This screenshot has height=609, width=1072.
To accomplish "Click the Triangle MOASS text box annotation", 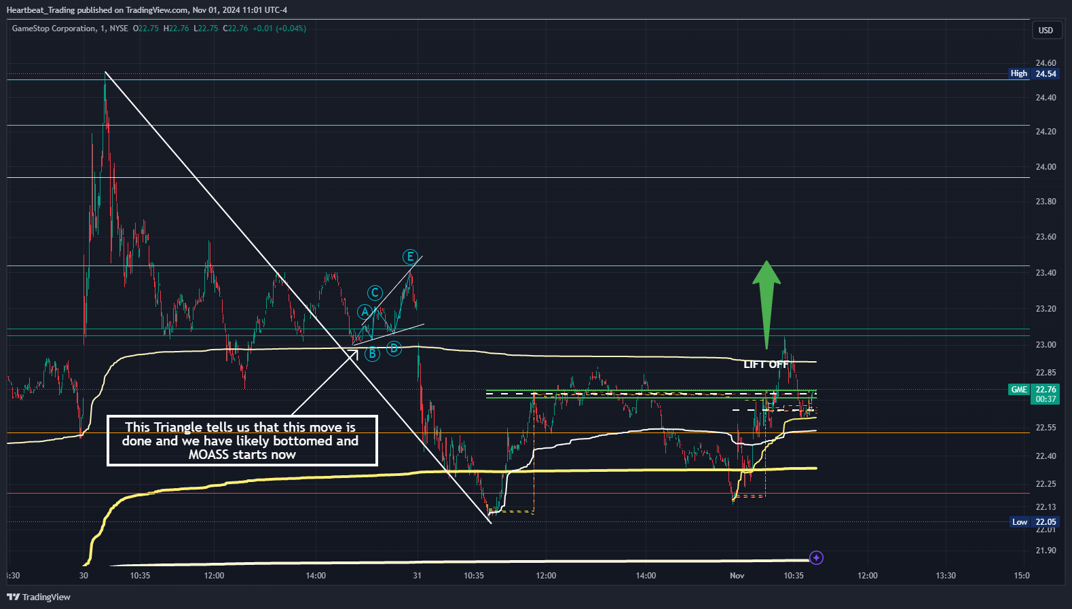I will pos(242,441).
